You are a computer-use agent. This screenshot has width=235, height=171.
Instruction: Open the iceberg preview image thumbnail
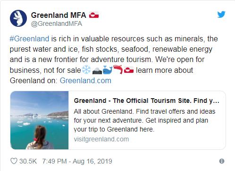40,120
